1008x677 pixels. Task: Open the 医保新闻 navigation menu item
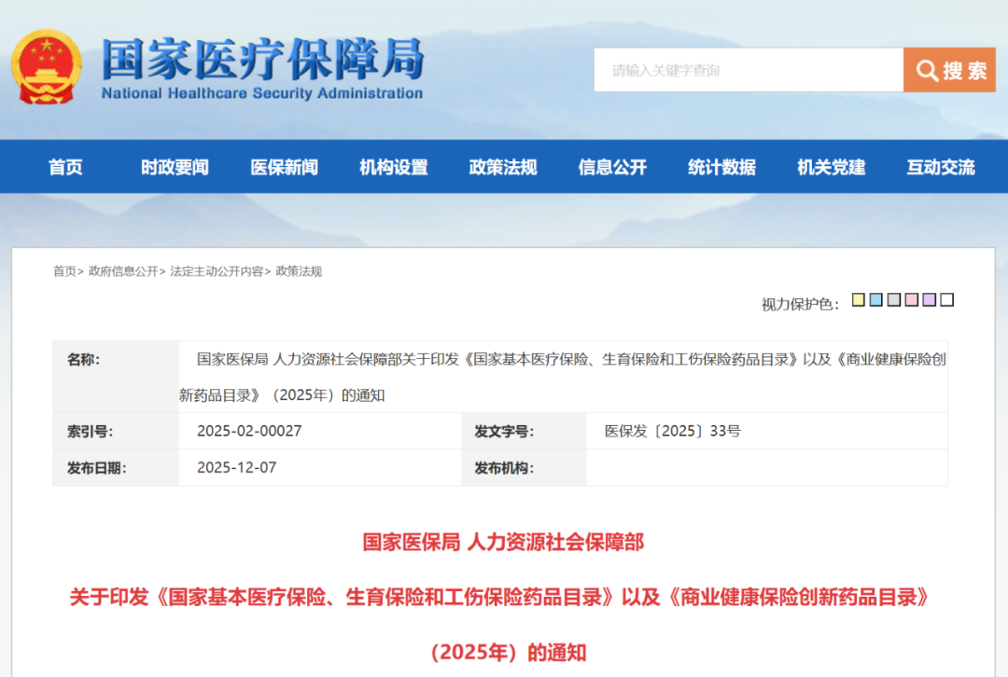coord(285,167)
